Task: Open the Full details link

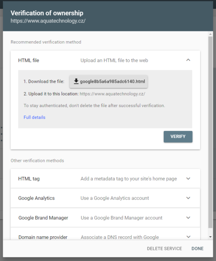Action: pyautogui.click(x=35, y=117)
